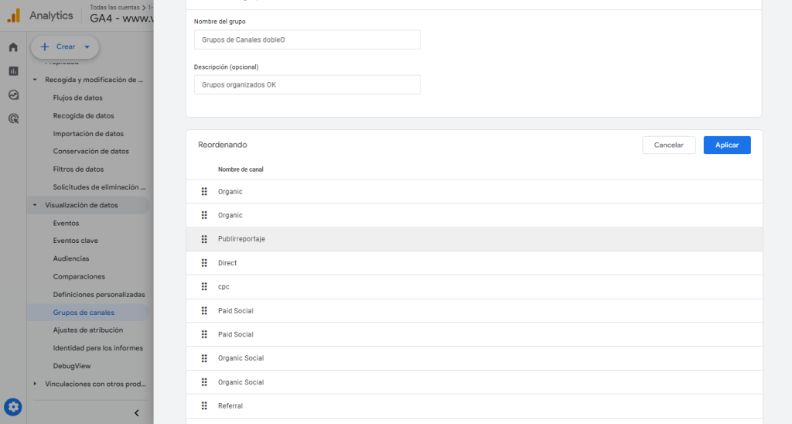Screen dimensions: 792x424
Task: Open the Advertising target icon
Action: point(13,119)
